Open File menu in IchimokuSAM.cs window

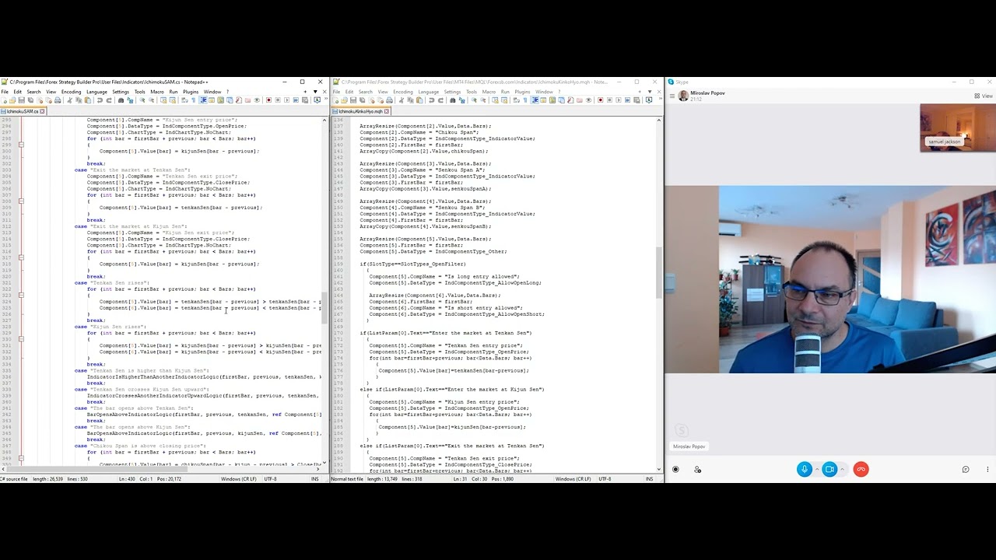tap(5, 92)
